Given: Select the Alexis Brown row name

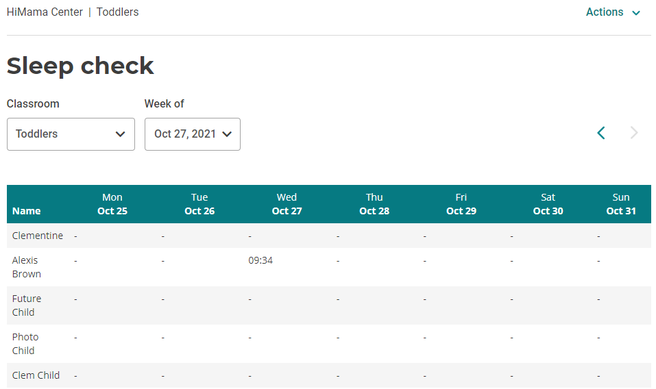Looking at the screenshot, I should point(27,267).
